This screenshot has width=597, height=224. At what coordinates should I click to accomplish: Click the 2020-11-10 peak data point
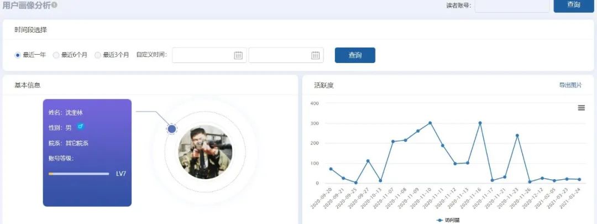click(x=430, y=123)
